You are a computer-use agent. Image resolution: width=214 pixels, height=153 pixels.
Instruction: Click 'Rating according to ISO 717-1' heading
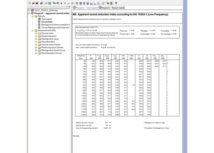[87, 28]
